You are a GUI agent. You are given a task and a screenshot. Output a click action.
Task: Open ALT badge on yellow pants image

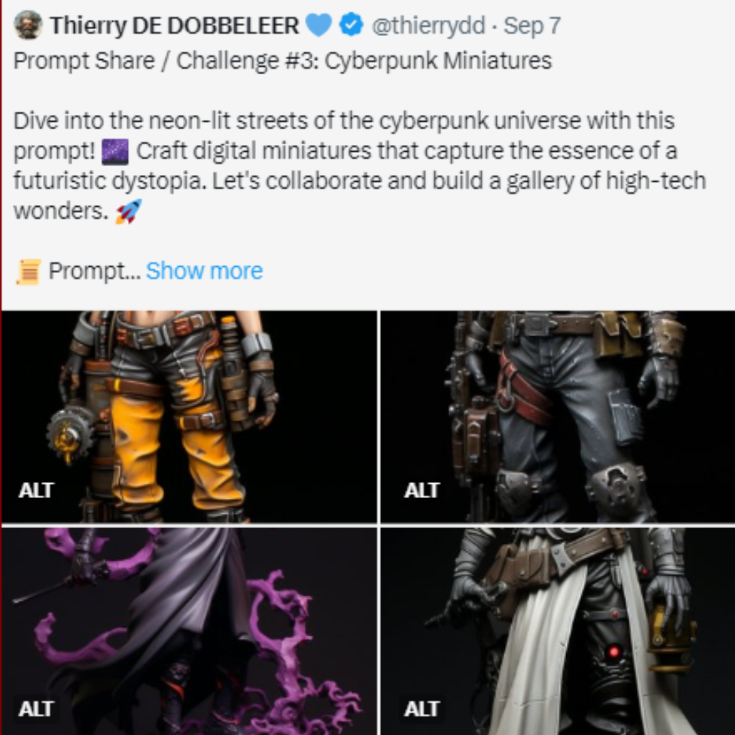36,490
